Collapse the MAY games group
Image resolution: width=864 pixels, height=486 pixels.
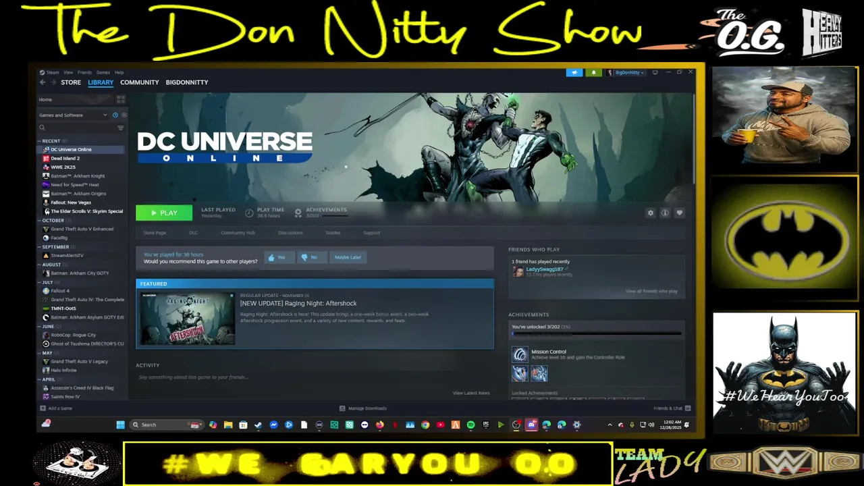coord(47,352)
